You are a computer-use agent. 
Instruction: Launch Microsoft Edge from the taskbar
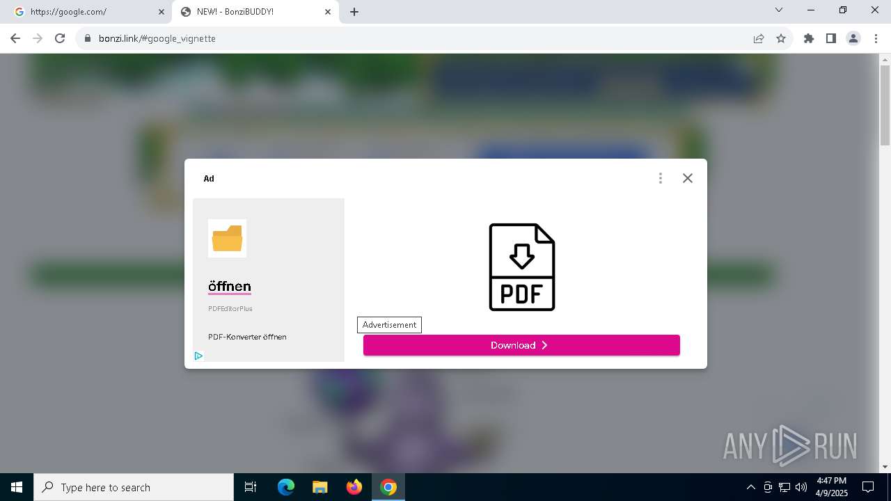tap(286, 487)
